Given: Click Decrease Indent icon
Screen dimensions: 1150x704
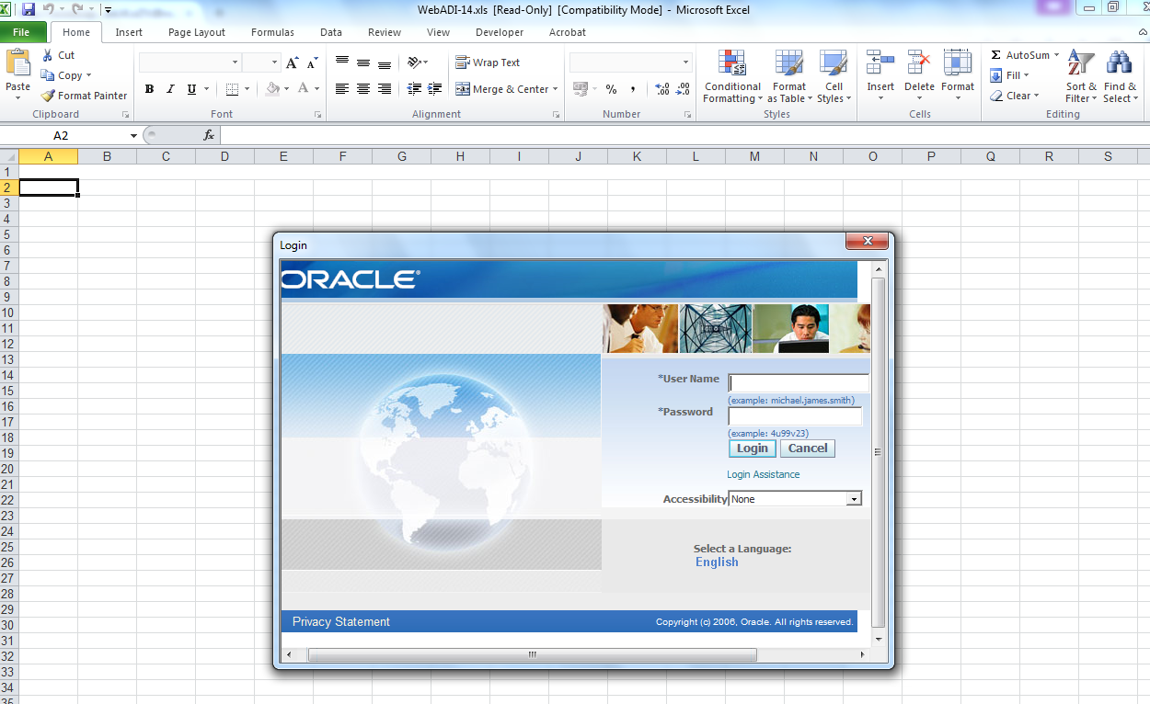Looking at the screenshot, I should click(x=414, y=89).
